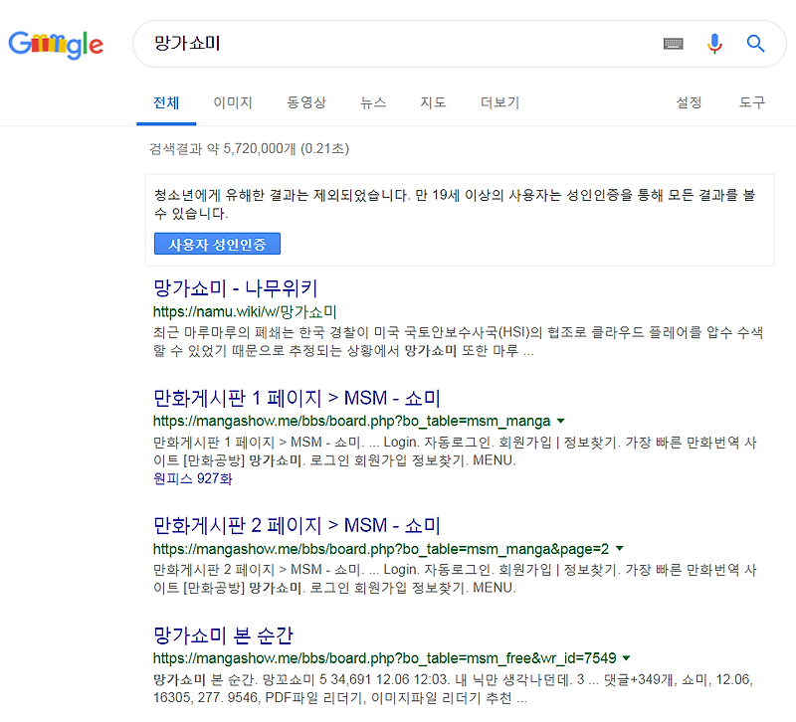Expand dropdown arrow beside wr_id=7549 URL
The image size is (796, 722).
[x=627, y=658]
